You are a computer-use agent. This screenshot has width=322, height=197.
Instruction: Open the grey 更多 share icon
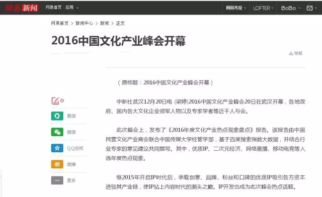click(57, 180)
